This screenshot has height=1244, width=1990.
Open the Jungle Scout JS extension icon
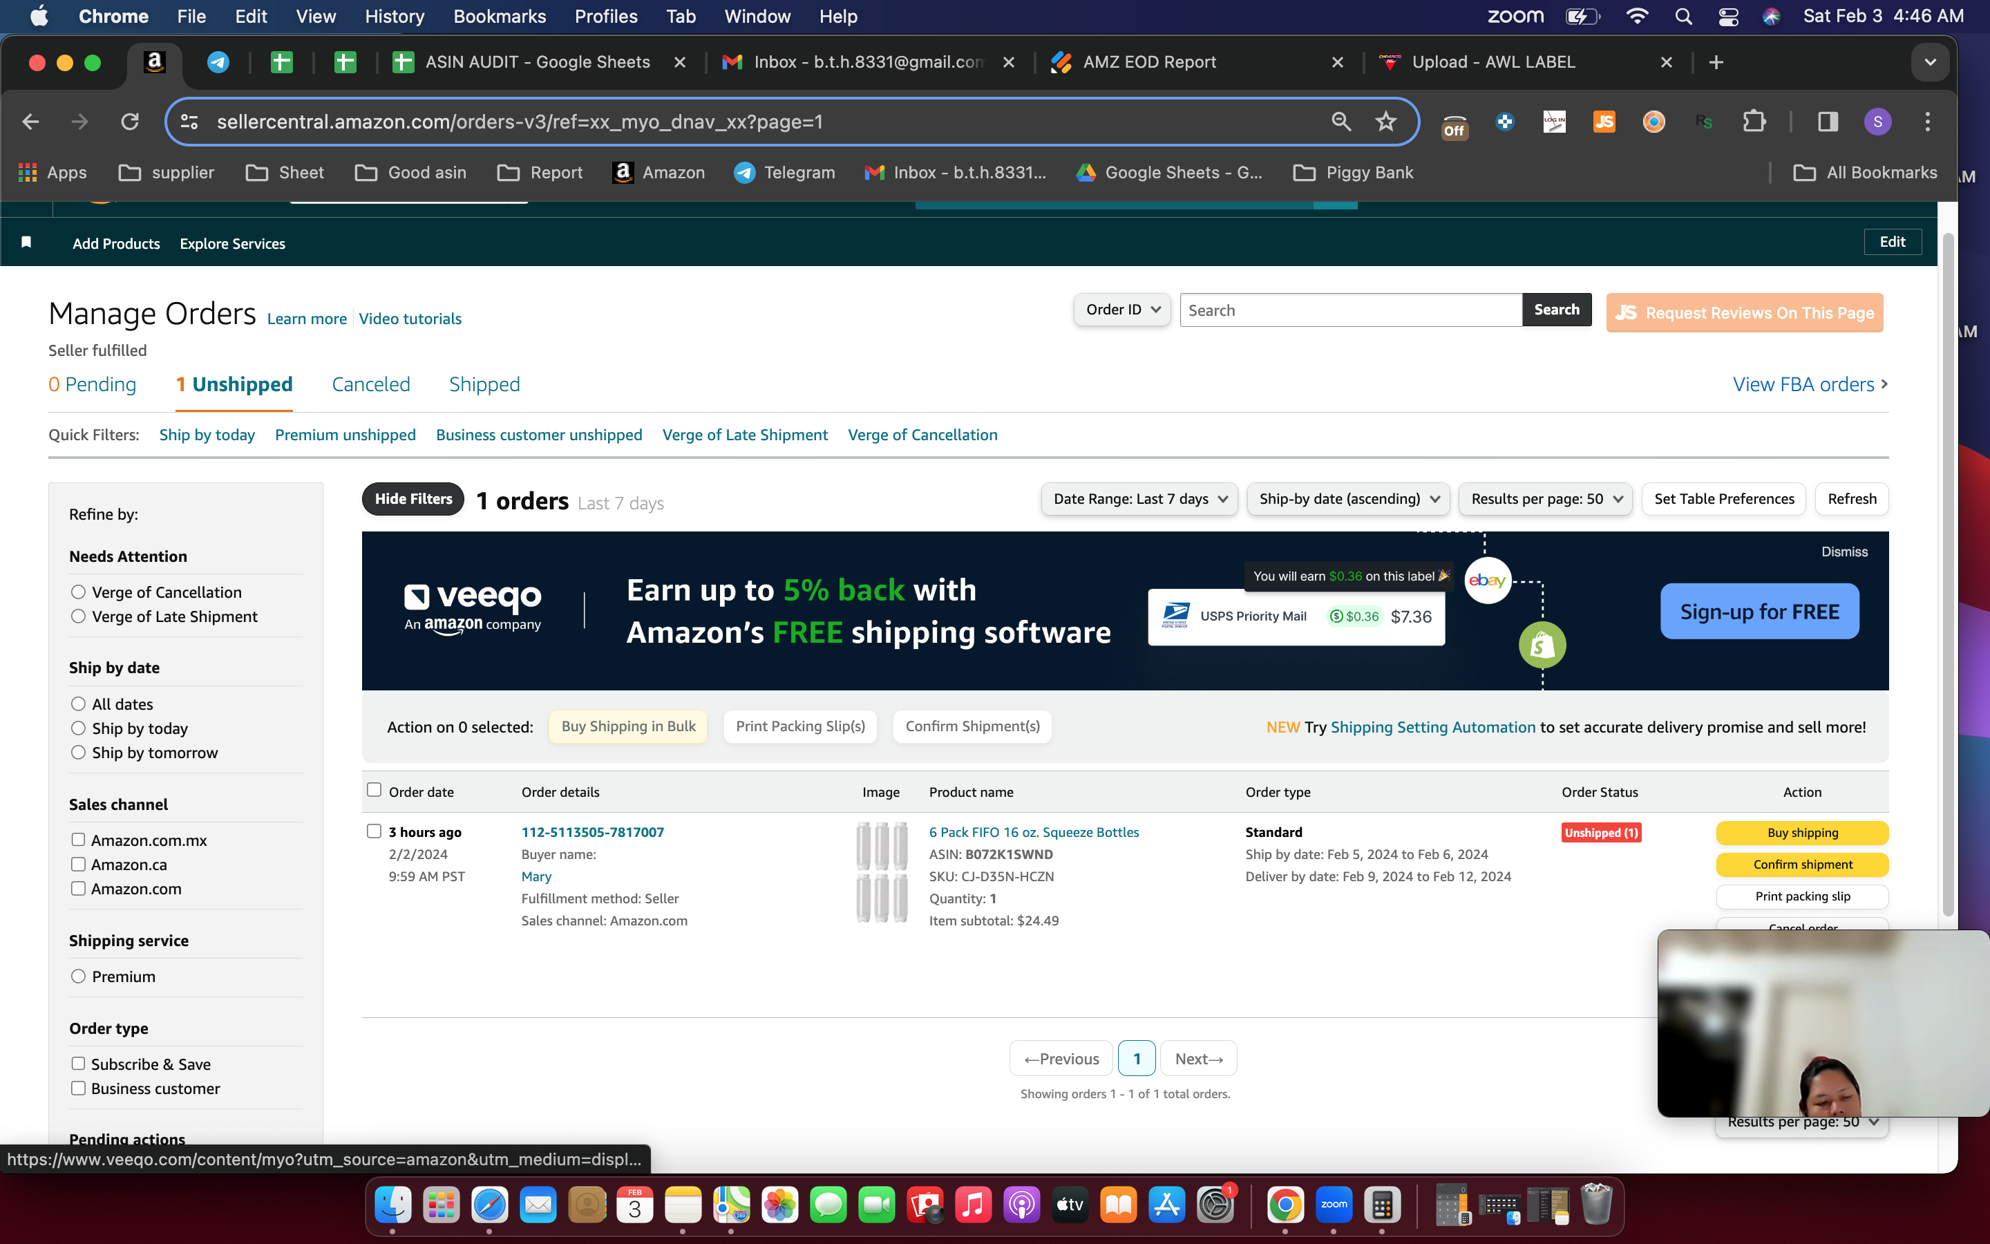(1604, 122)
